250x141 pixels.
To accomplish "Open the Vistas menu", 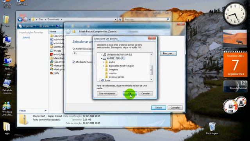I will (46, 26).
